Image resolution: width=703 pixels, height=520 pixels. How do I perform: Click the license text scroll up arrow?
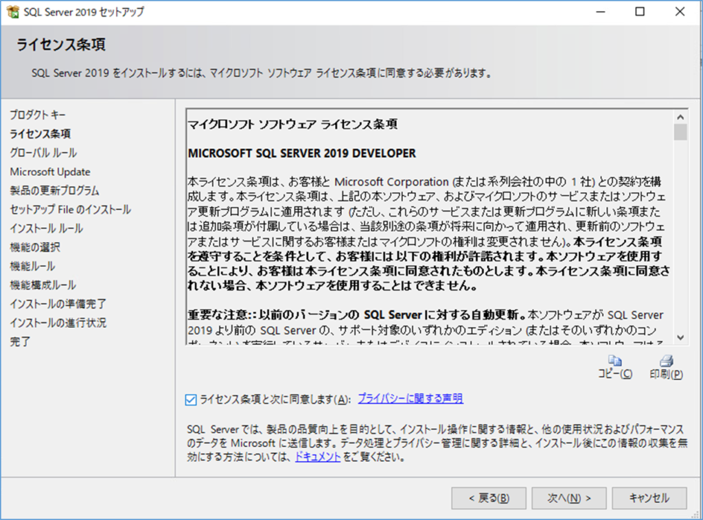click(680, 117)
